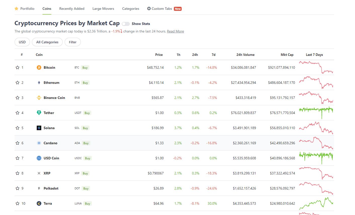Click Buy next to DOT
Viewport: 355px width, 215px height.
click(x=86, y=188)
